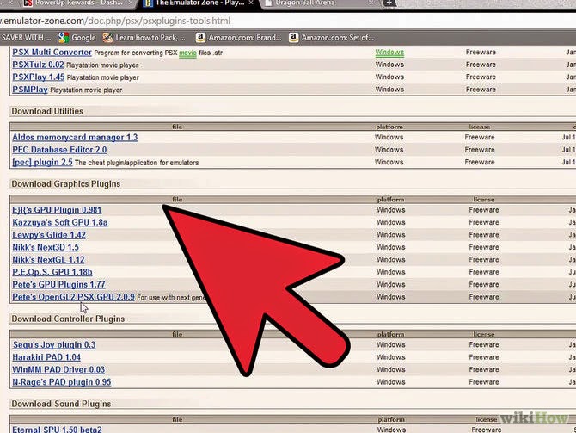Open Harakiri PAD 1.04 link
576x433 pixels.
point(46,357)
